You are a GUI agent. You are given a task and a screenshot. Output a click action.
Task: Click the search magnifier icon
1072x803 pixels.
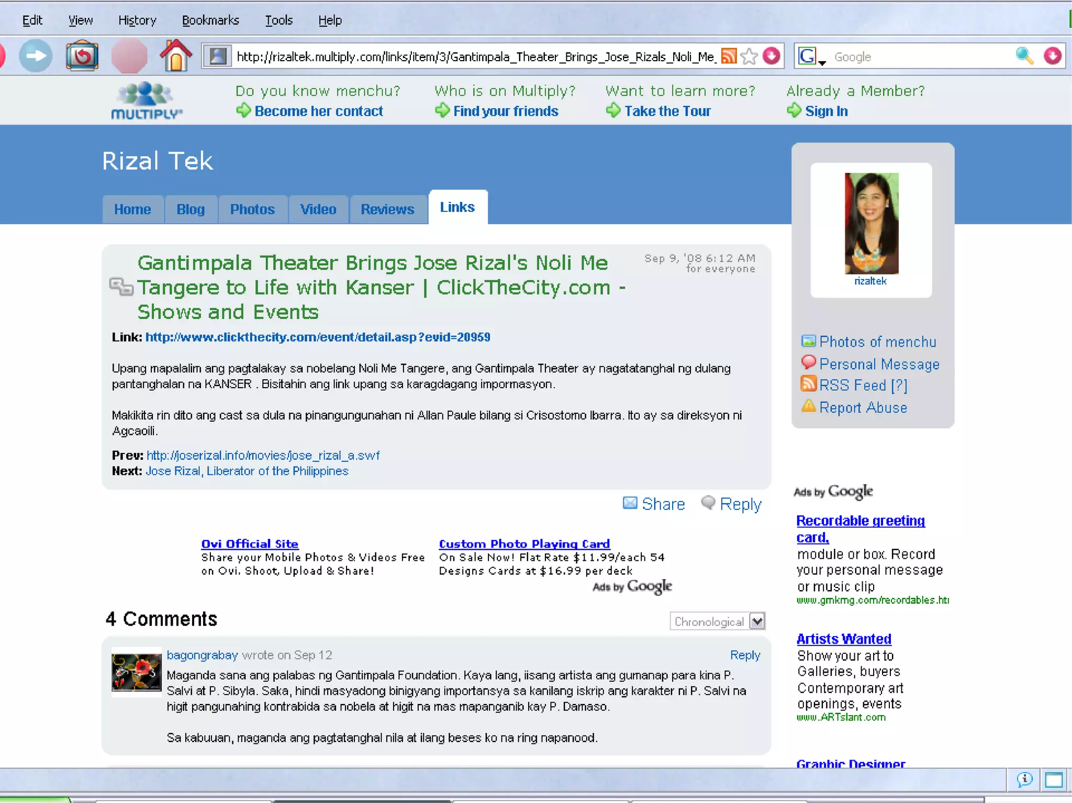(x=1024, y=56)
